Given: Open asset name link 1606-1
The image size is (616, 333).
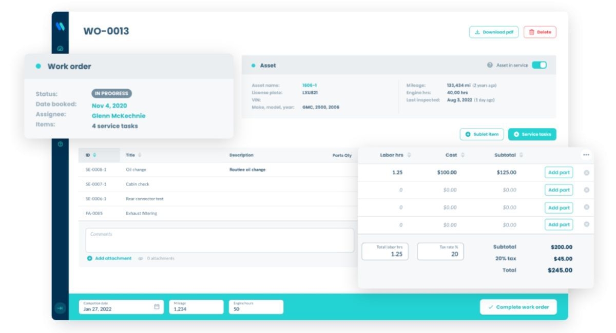Looking at the screenshot, I should click(310, 85).
